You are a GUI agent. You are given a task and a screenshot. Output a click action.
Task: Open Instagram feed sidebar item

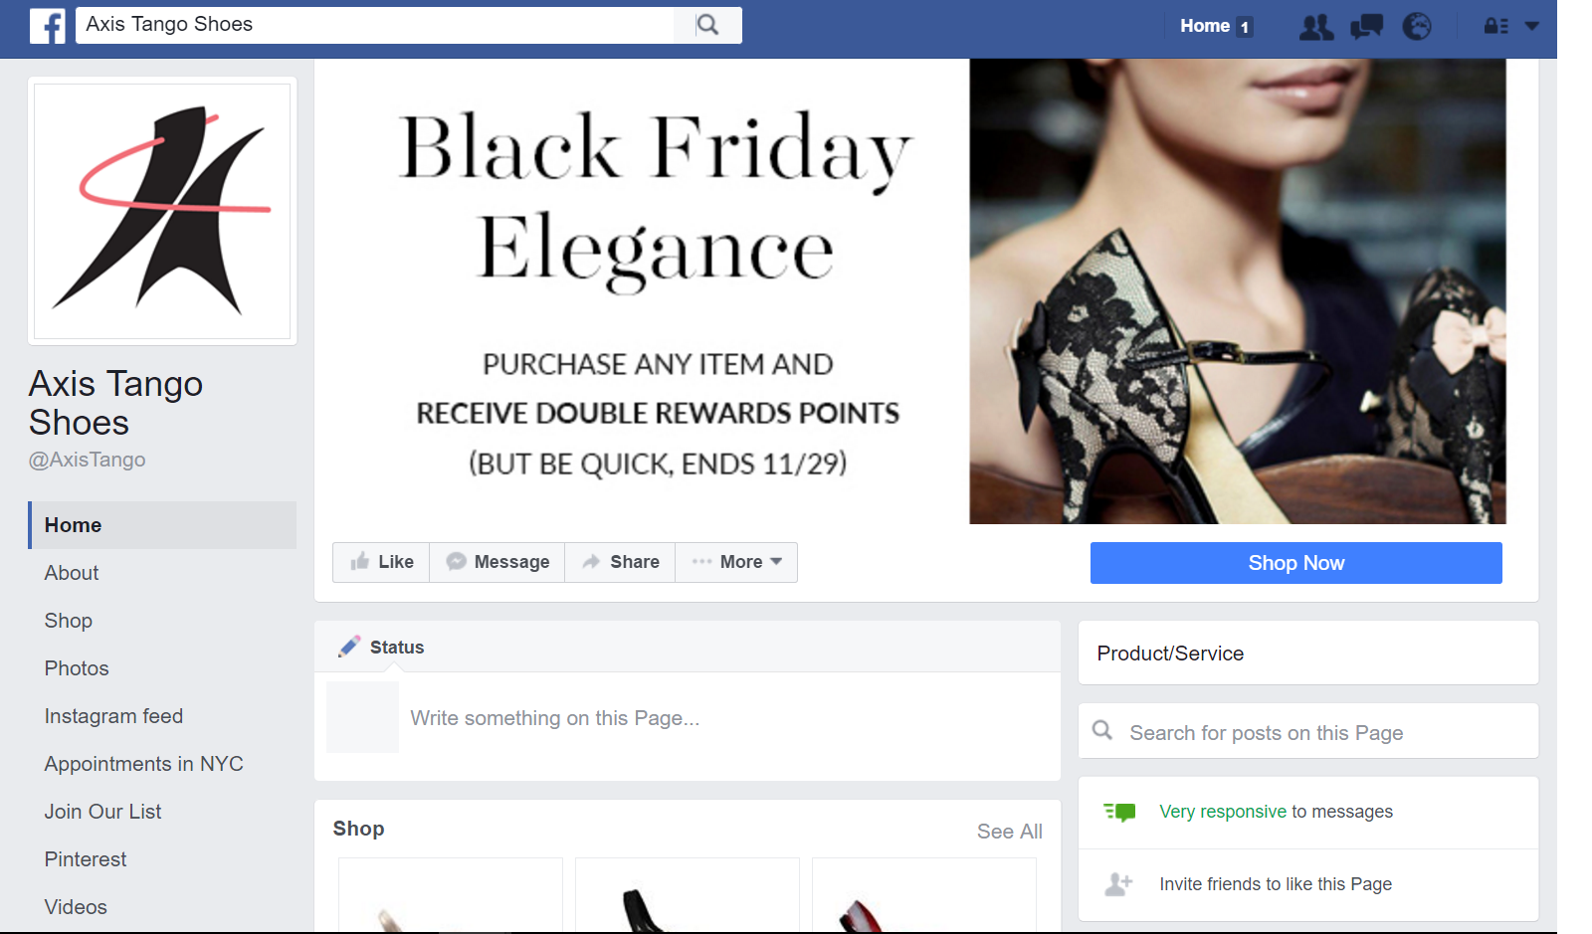coord(113,716)
